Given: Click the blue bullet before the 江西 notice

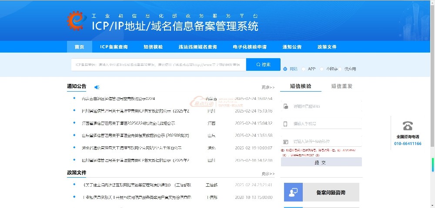Looking at the screenshot, I should point(74,123).
